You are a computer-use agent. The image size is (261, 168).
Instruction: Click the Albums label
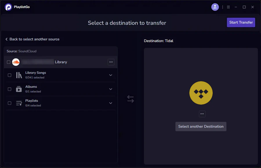(31, 86)
